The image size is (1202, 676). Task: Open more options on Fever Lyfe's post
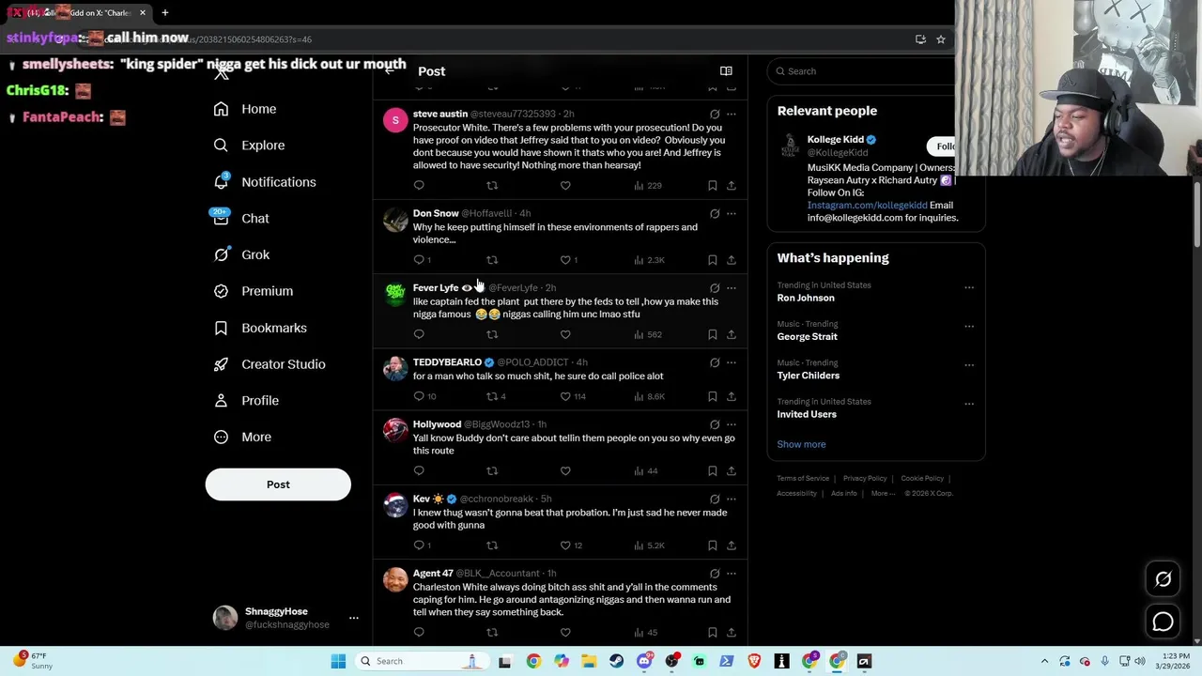[x=732, y=288]
